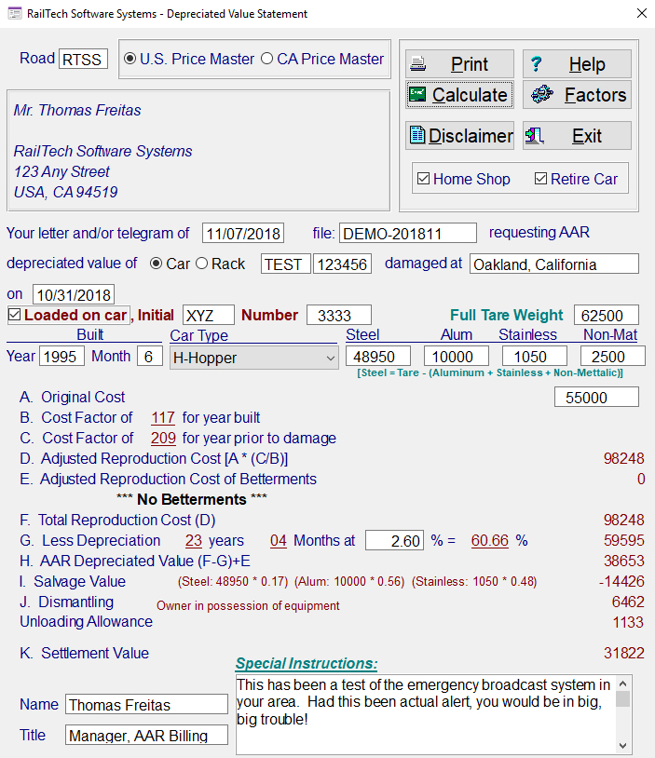655x758 pixels.
Task: Click the Special Instructions scrollbar up arrow
Action: pos(623,684)
